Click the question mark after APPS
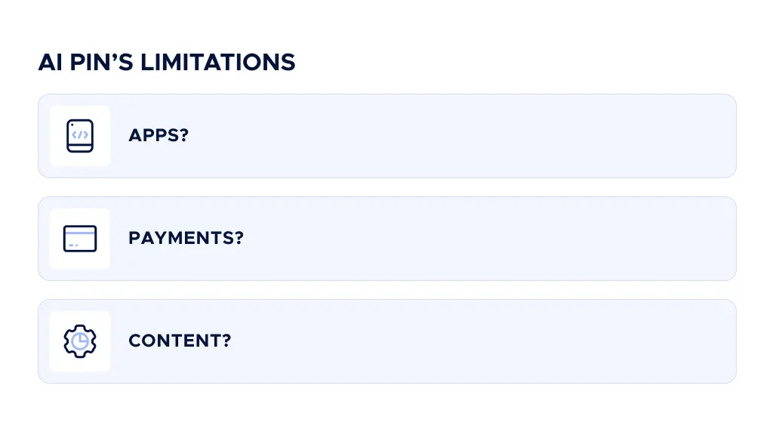Image resolution: width=773 pixels, height=435 pixels. pyautogui.click(x=183, y=136)
